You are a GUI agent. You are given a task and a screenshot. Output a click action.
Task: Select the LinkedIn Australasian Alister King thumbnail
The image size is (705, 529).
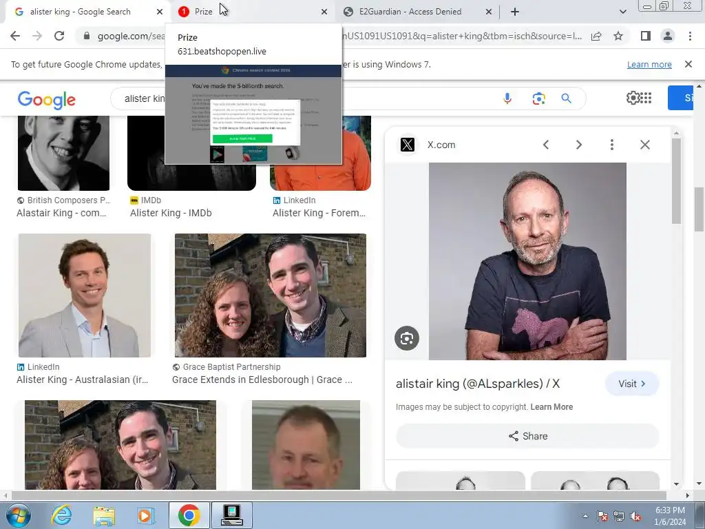tap(85, 295)
